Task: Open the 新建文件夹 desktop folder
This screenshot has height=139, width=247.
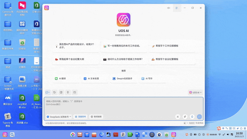Action: pyautogui.click(x=8, y=45)
